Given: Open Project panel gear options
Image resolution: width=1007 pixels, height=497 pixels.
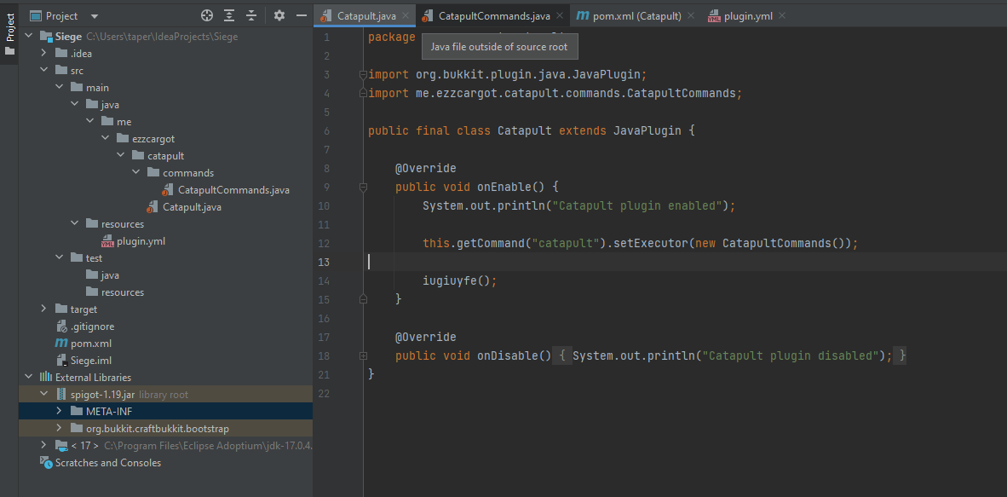Looking at the screenshot, I should [279, 15].
